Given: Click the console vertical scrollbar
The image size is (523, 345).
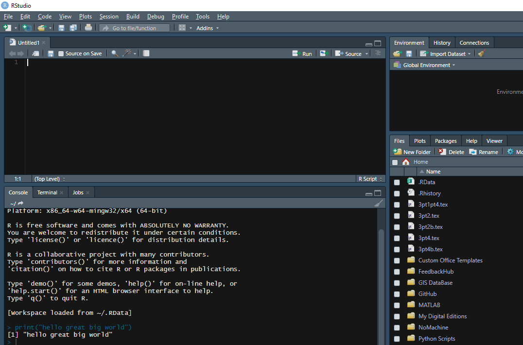Looking at the screenshot, I should coord(381,287).
